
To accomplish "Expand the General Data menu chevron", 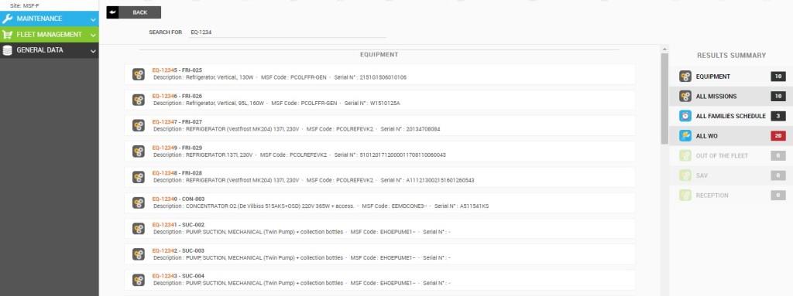I will pyautogui.click(x=93, y=51).
